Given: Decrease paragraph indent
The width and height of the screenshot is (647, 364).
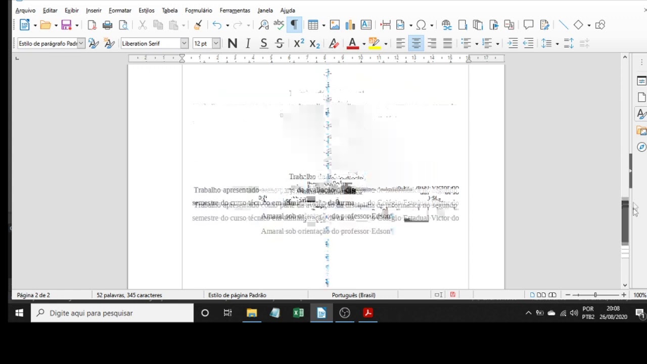Looking at the screenshot, I should tap(528, 43).
